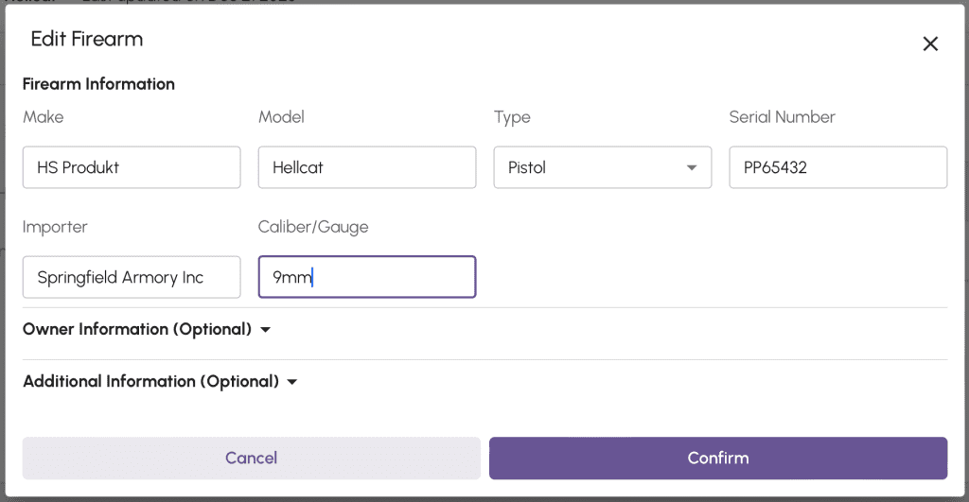Click the Caliber/Gauge label text
Image resolution: width=969 pixels, height=502 pixels.
click(313, 227)
